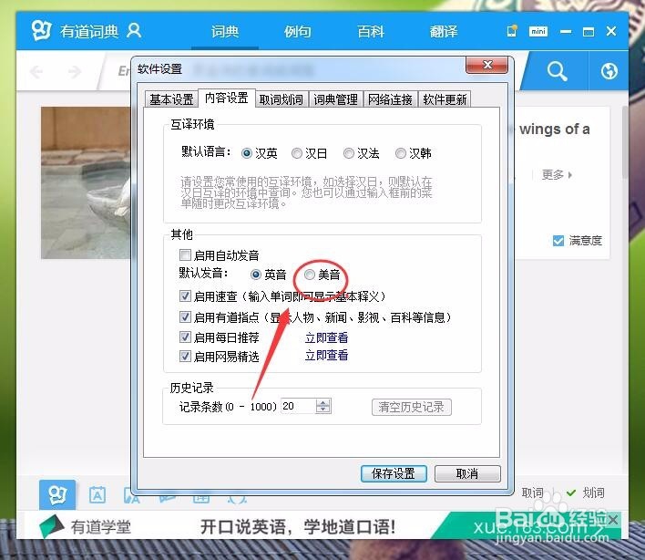The height and width of the screenshot is (560, 645).
Task: Click the Youdao icon in bottom toolbar
Action: (57, 494)
